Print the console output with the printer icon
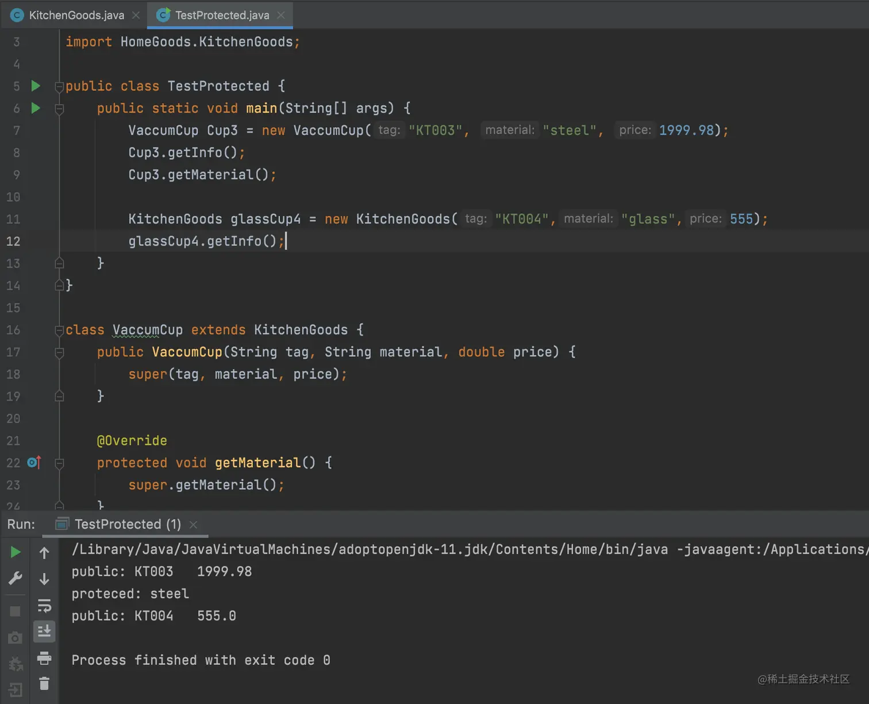This screenshot has width=869, height=704. [x=44, y=657]
